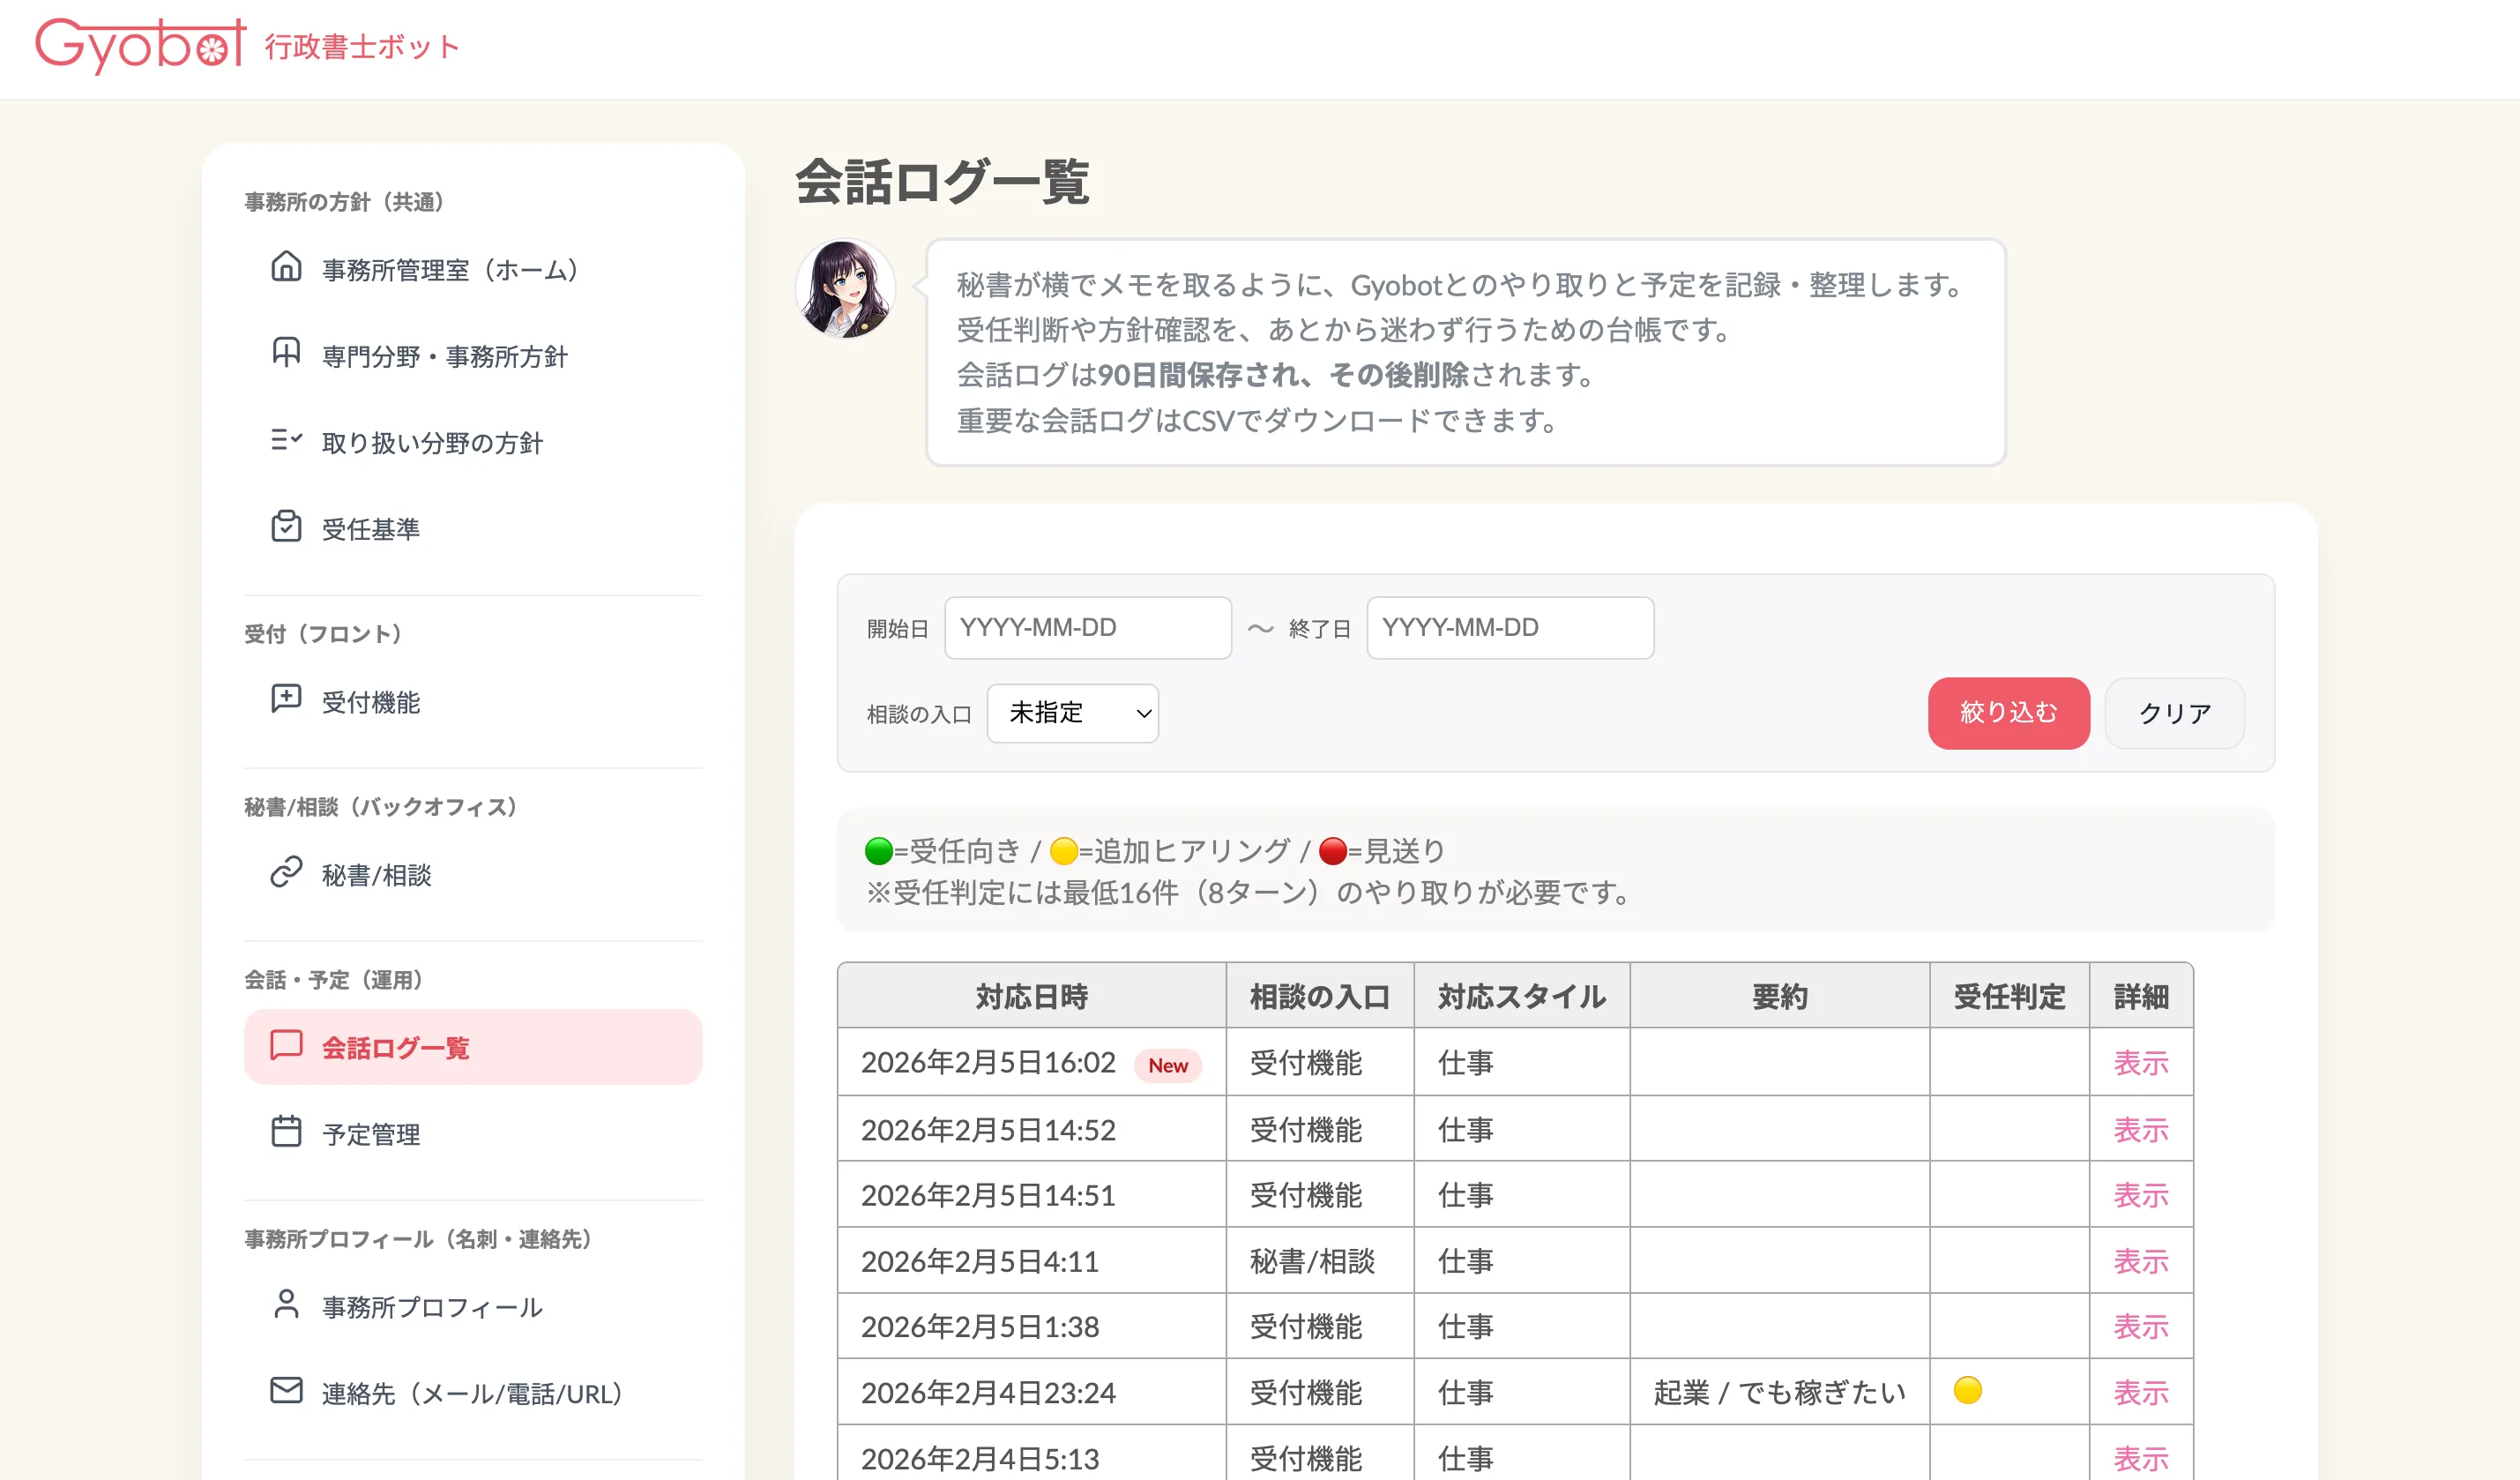The width and height of the screenshot is (2520, 1480).
Task: Click the envelope icon for 連絡先
Action: [x=286, y=1391]
